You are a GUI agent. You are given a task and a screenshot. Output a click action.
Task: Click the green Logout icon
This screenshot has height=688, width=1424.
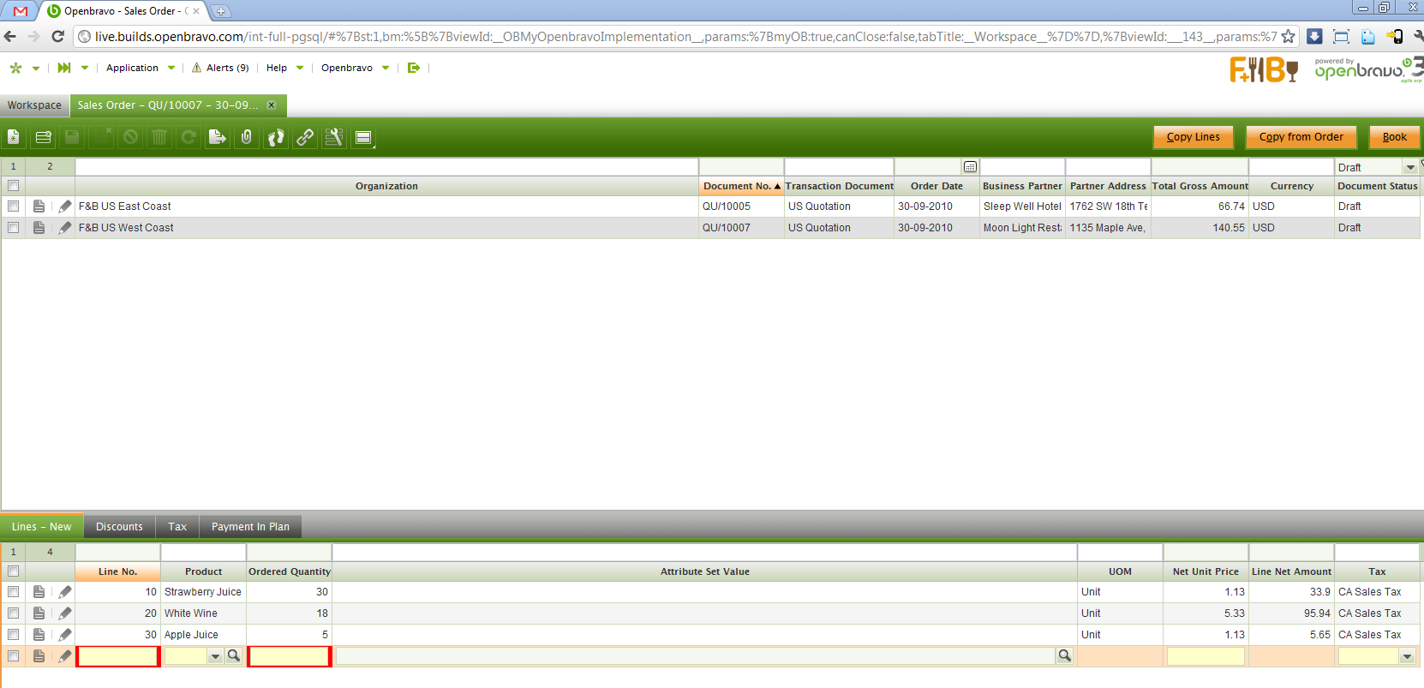414,68
